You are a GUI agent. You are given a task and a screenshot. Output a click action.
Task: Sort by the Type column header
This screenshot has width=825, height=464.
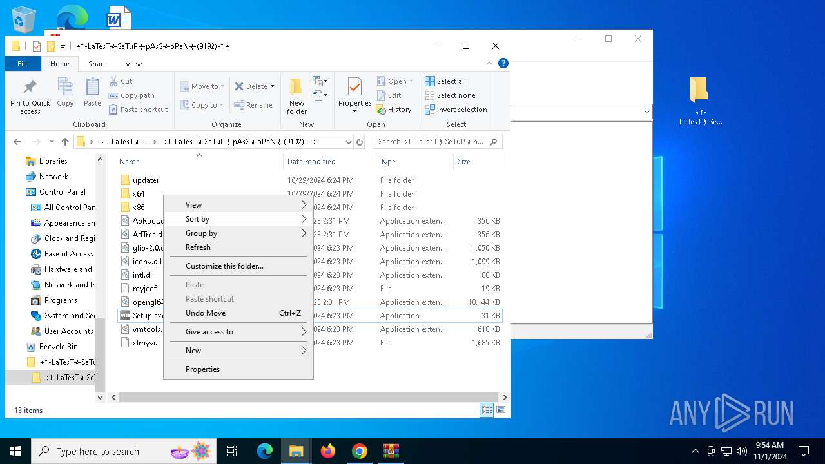pos(414,162)
